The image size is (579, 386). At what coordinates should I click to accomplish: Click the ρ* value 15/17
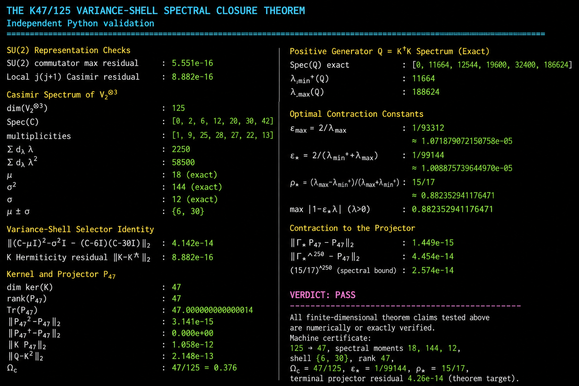click(423, 182)
